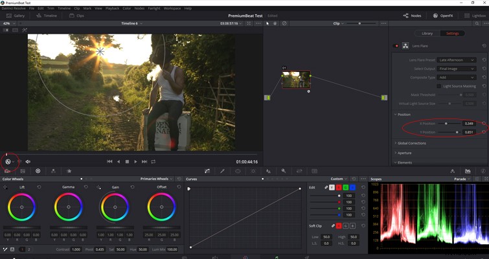Reset the Lift color wheel
The image size is (489, 259).
pyautogui.click(x=39, y=187)
